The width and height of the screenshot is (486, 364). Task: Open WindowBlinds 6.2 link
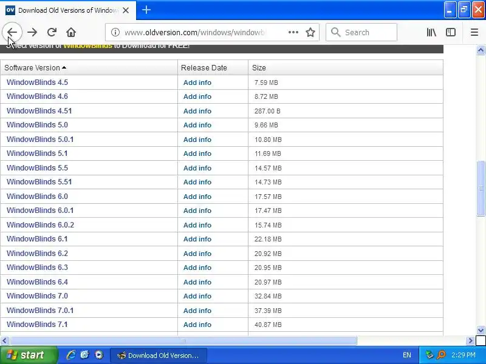(37, 253)
